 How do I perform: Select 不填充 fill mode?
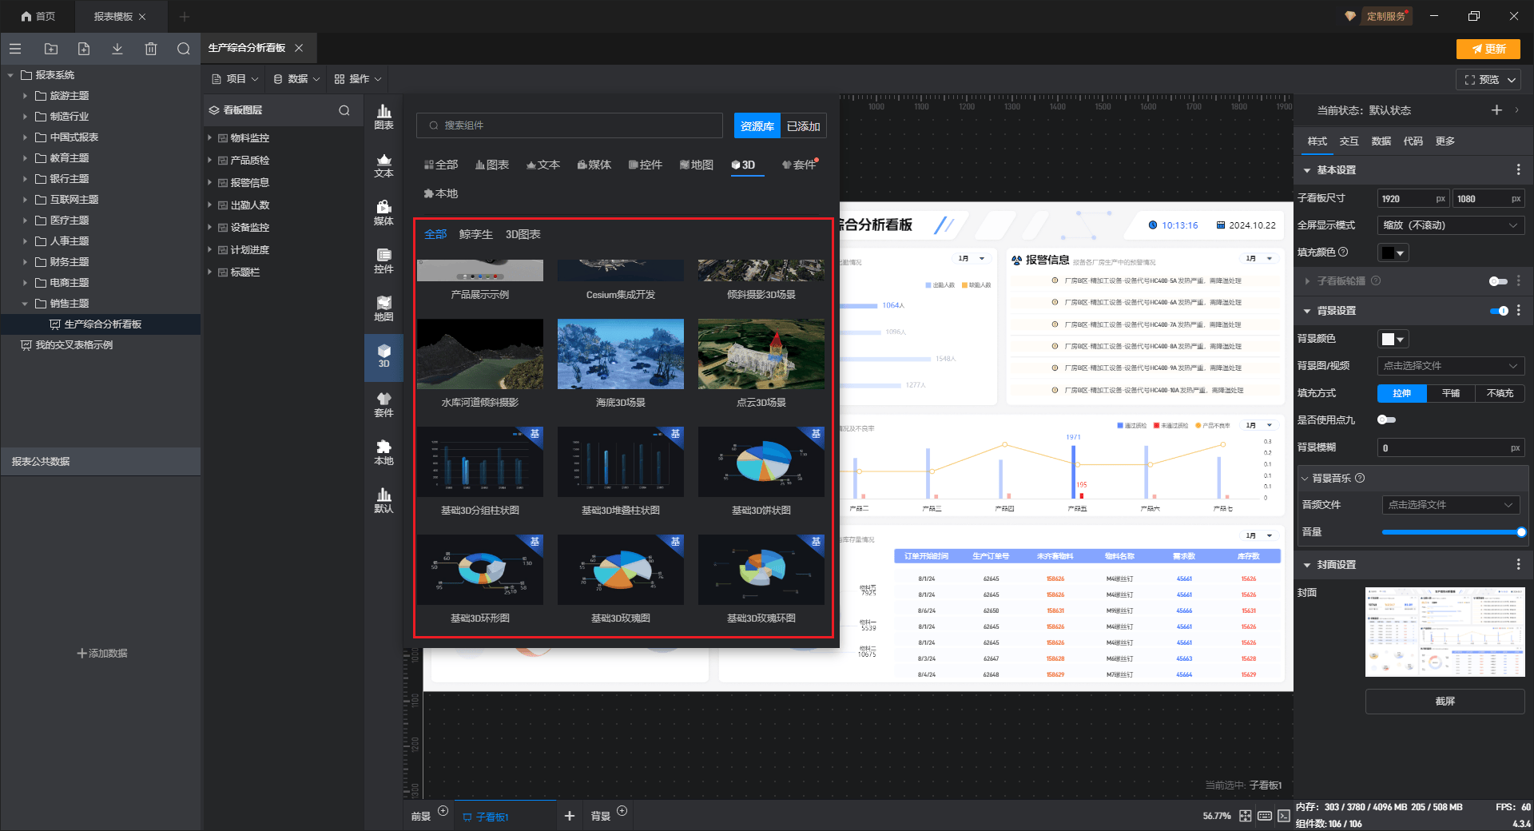[1500, 393]
